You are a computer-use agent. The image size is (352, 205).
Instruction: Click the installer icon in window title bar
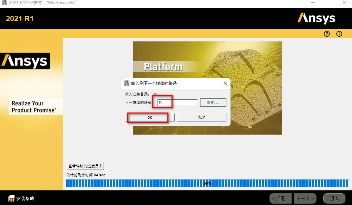click(x=4, y=3)
